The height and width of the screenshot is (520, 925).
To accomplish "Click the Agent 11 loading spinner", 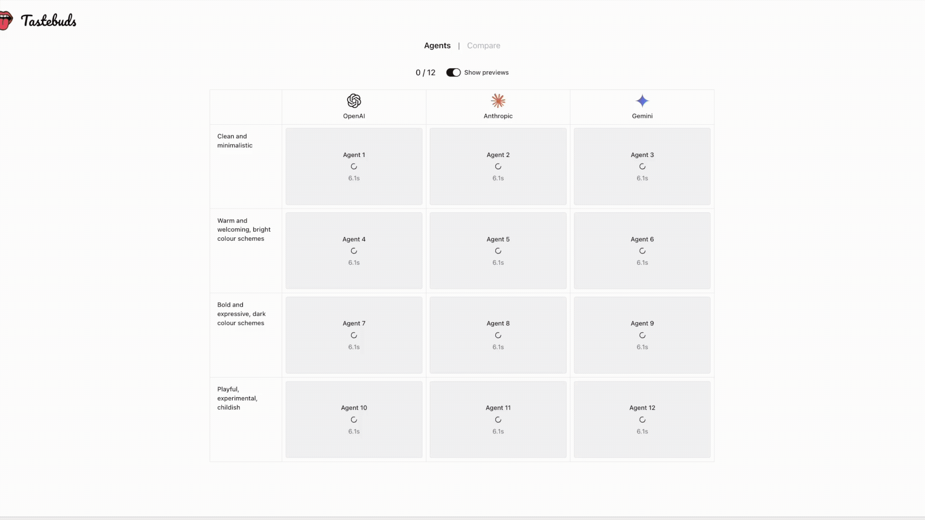I will pos(498,420).
